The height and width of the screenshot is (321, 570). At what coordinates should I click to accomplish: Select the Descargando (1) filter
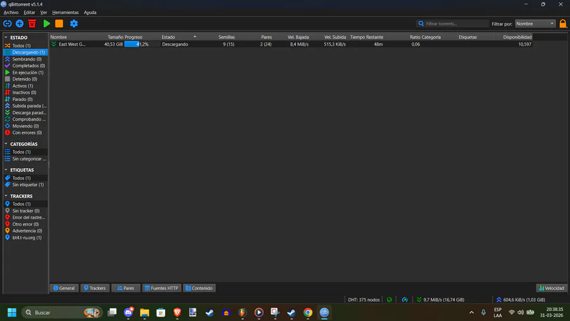point(25,53)
